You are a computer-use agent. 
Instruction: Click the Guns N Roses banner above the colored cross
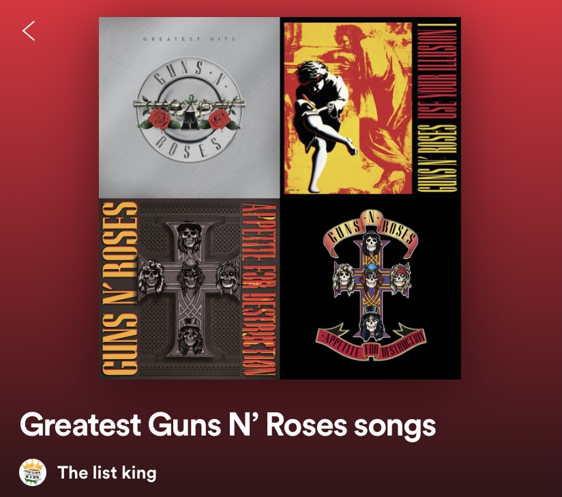click(x=370, y=233)
